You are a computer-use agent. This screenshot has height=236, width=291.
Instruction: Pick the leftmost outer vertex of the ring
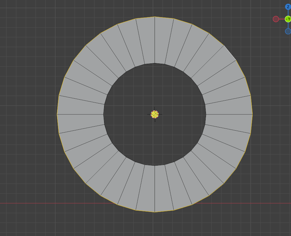[57, 114]
